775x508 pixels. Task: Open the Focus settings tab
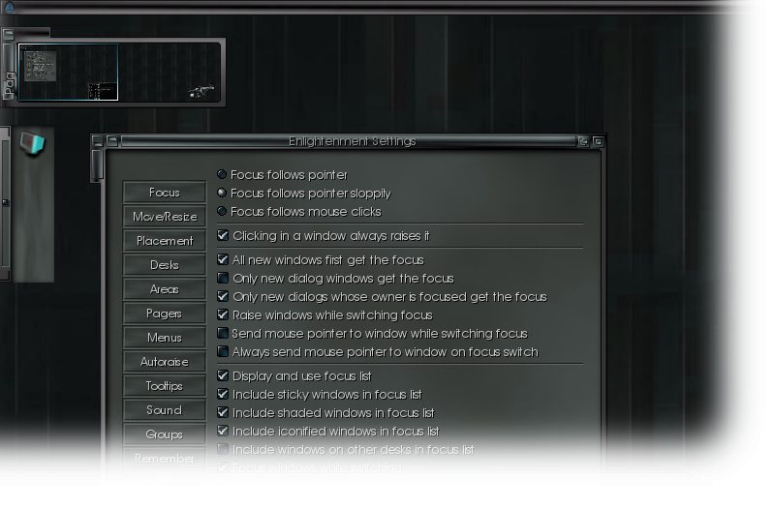coord(164,192)
